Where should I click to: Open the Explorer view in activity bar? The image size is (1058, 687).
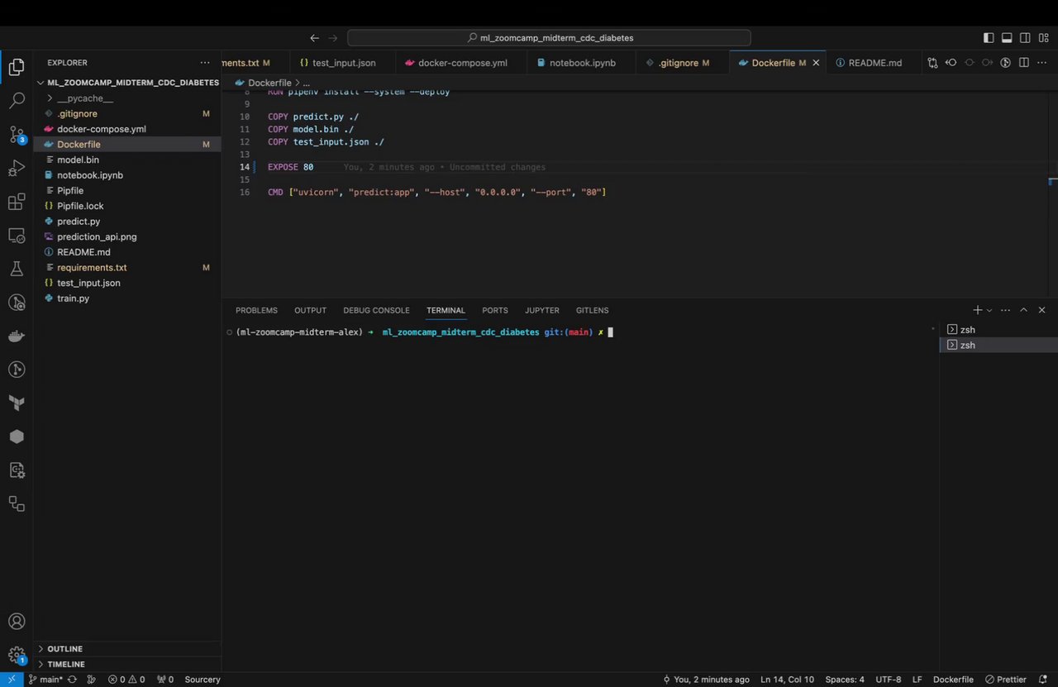click(x=17, y=68)
